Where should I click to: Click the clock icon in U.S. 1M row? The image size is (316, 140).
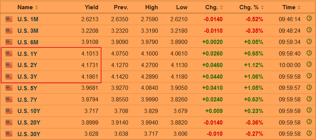click(x=309, y=19)
